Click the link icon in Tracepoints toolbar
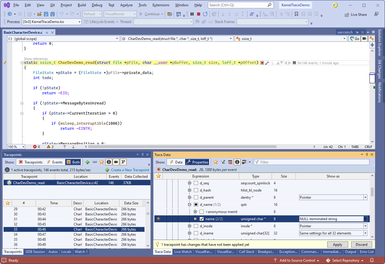 (x=95, y=162)
